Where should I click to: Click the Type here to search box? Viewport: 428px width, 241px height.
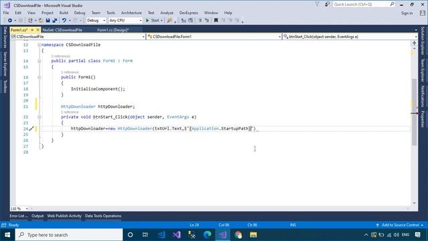pos(69,235)
